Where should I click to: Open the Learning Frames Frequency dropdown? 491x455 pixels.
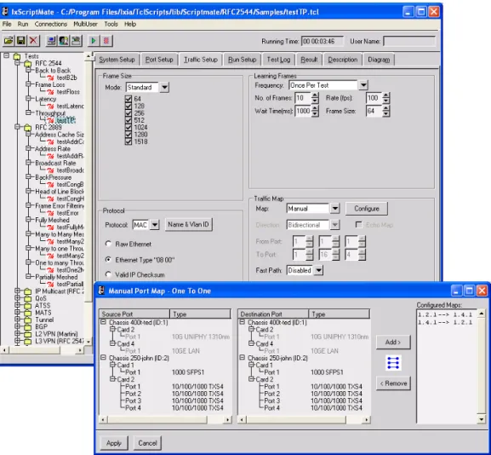pyautogui.click(x=363, y=85)
